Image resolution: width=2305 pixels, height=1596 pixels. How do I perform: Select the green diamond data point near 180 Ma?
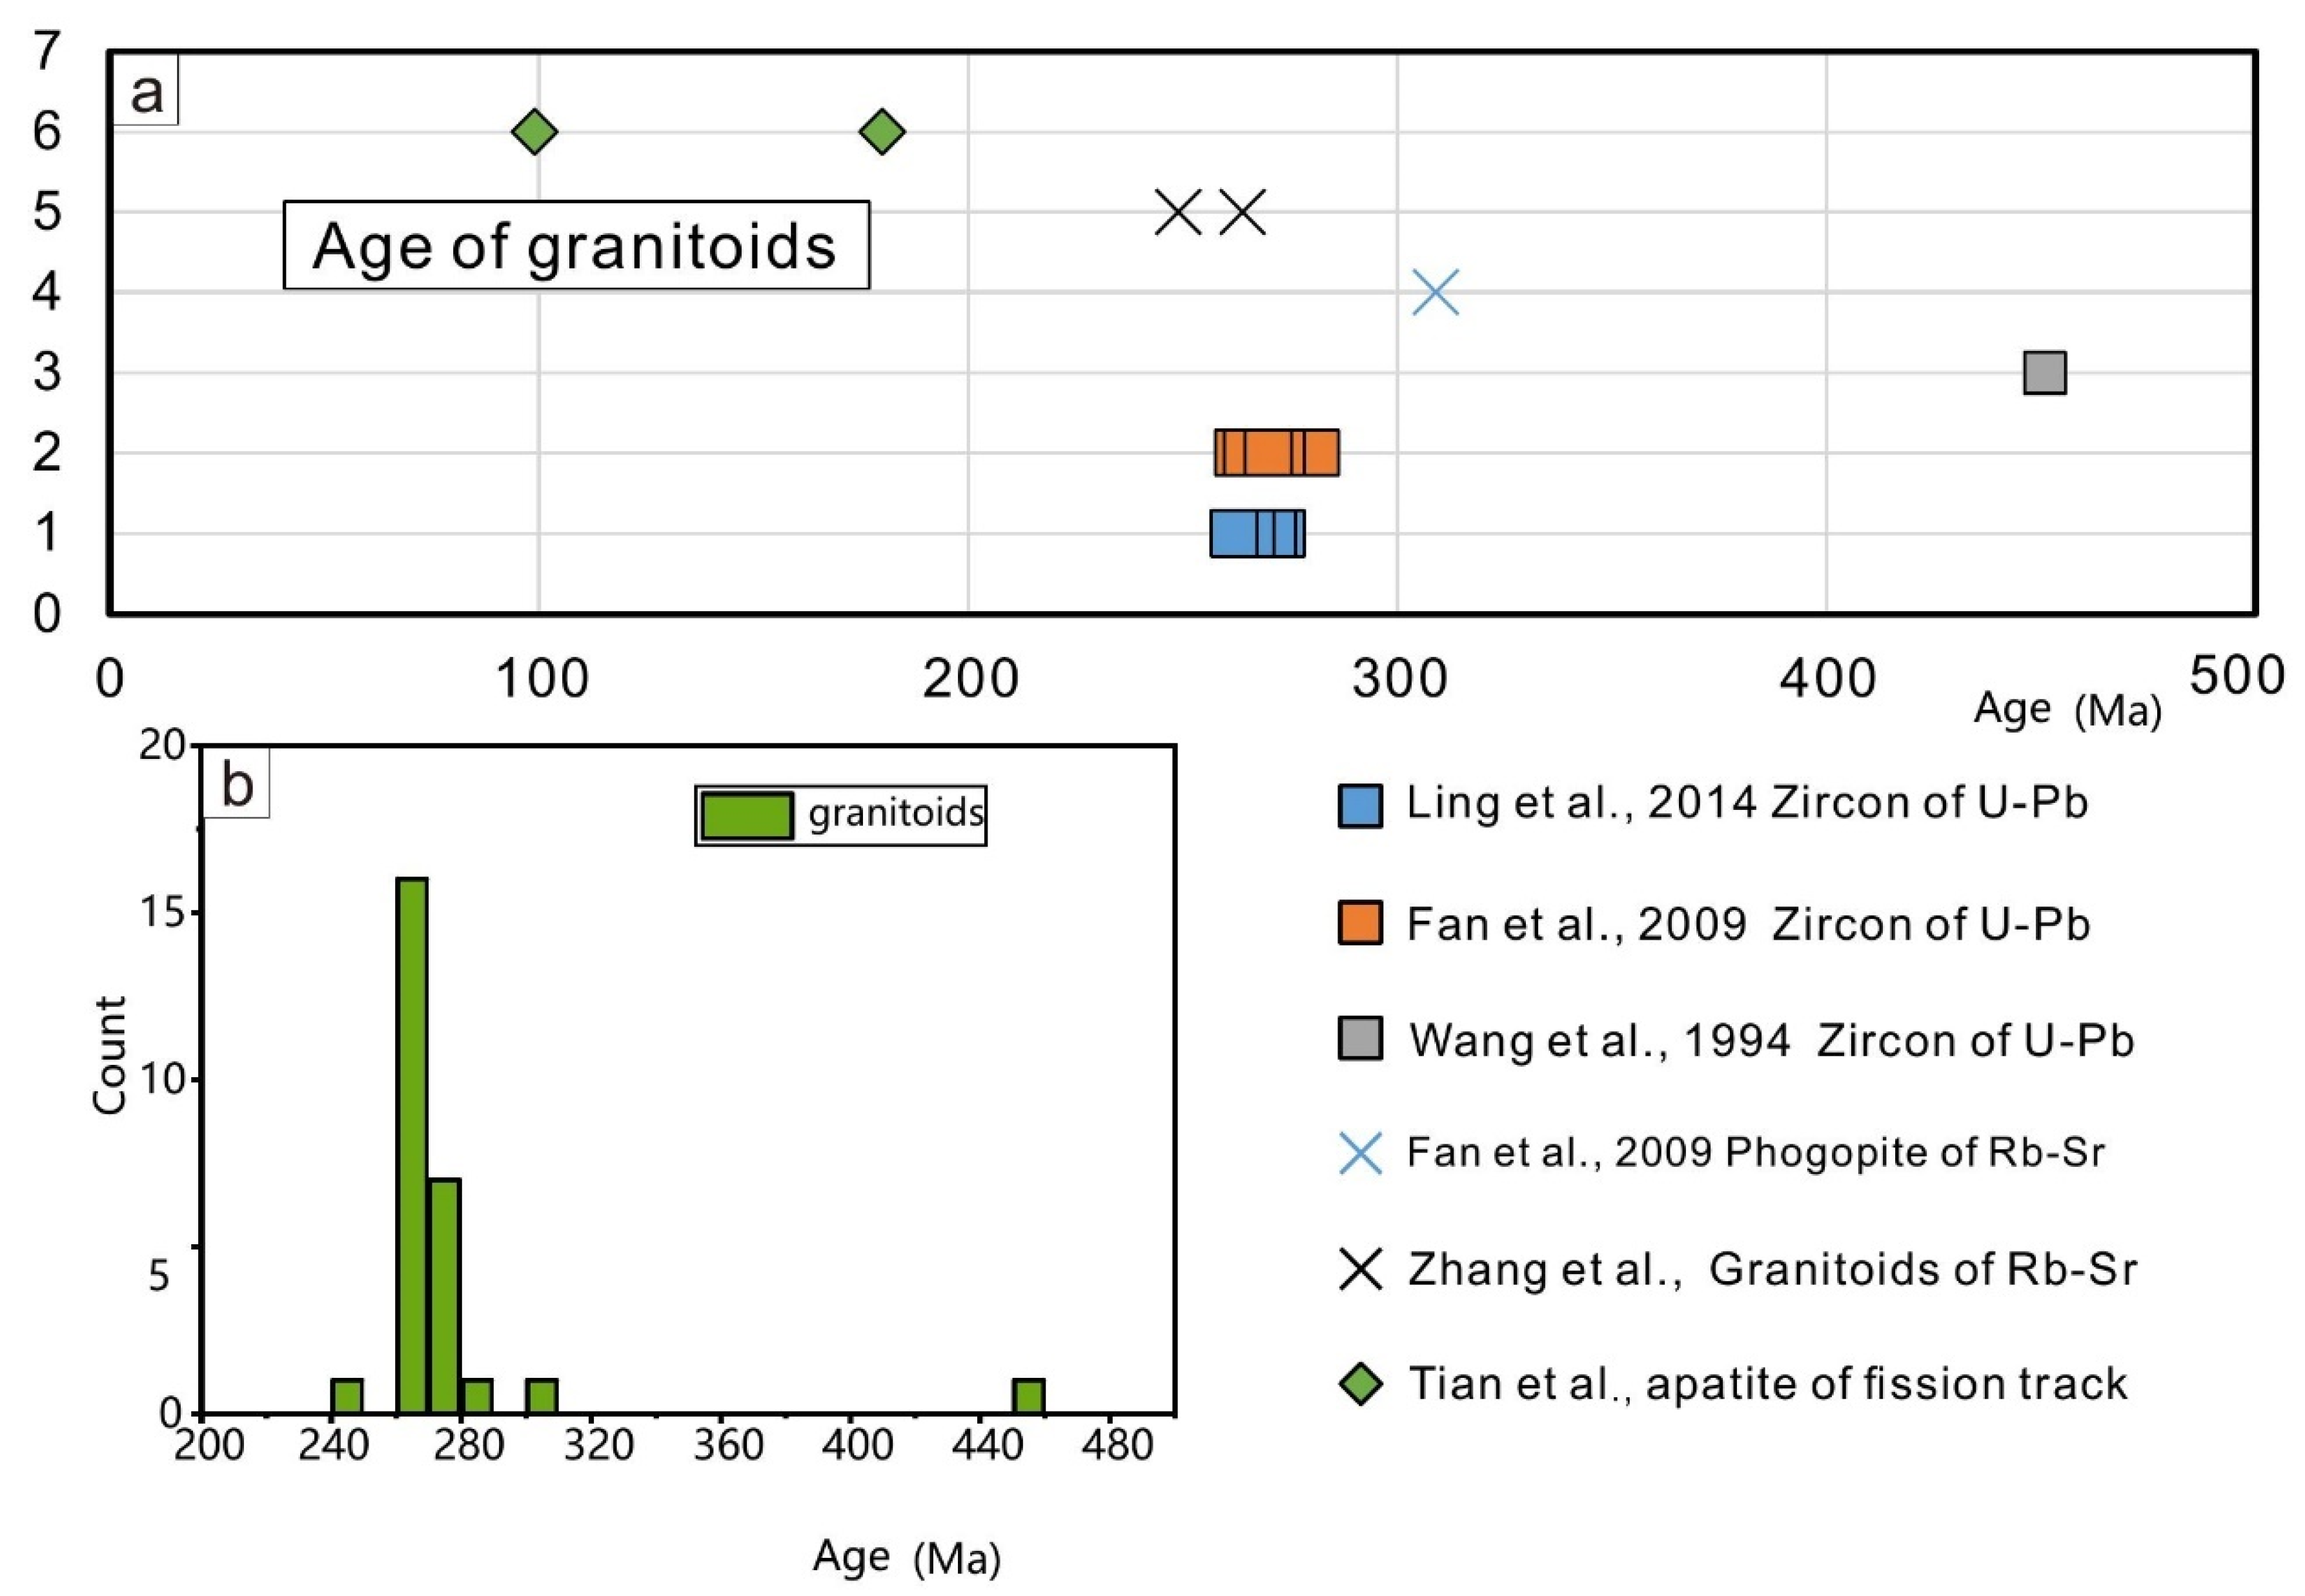(x=882, y=131)
